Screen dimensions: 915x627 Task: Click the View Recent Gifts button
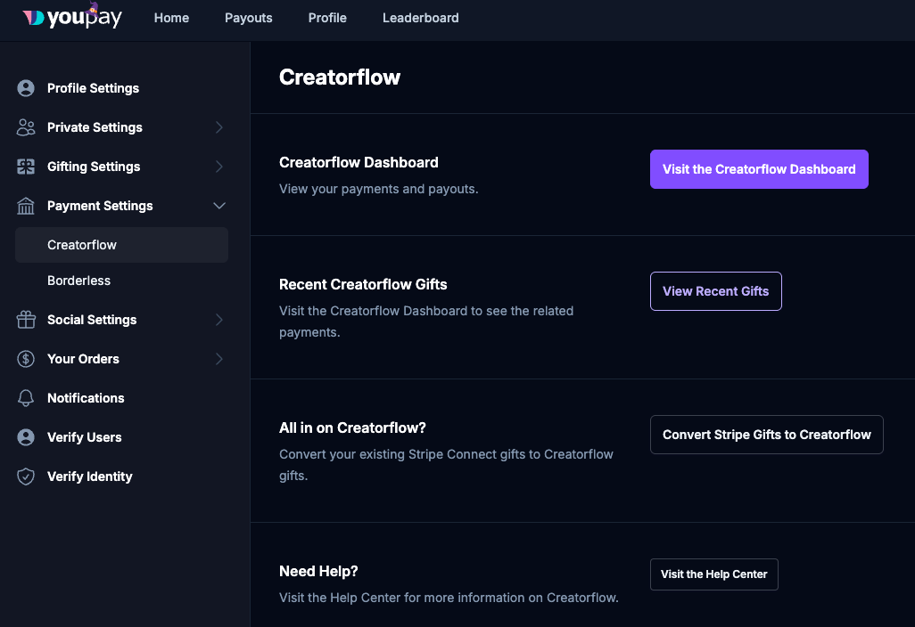[x=716, y=291]
